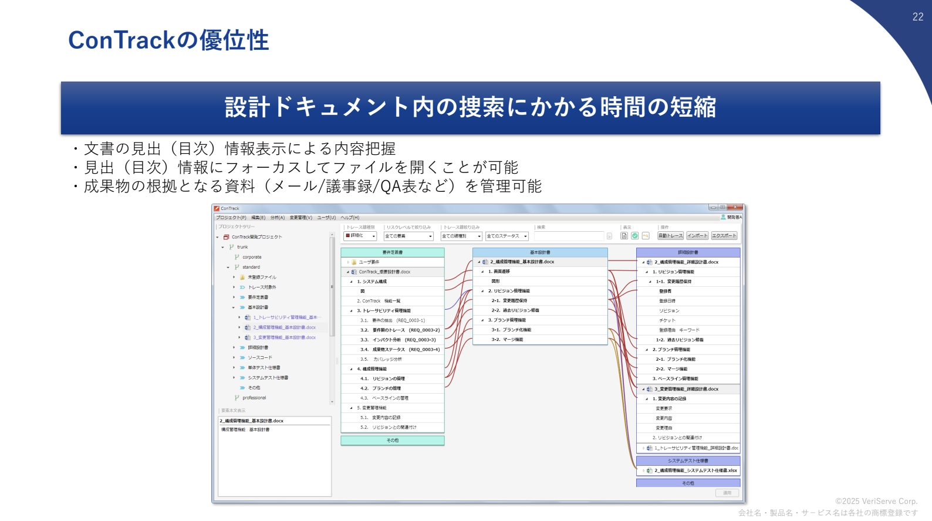
Task: Select row 5.2. リビジョンとの関連付け
Action: pyautogui.click(x=393, y=427)
